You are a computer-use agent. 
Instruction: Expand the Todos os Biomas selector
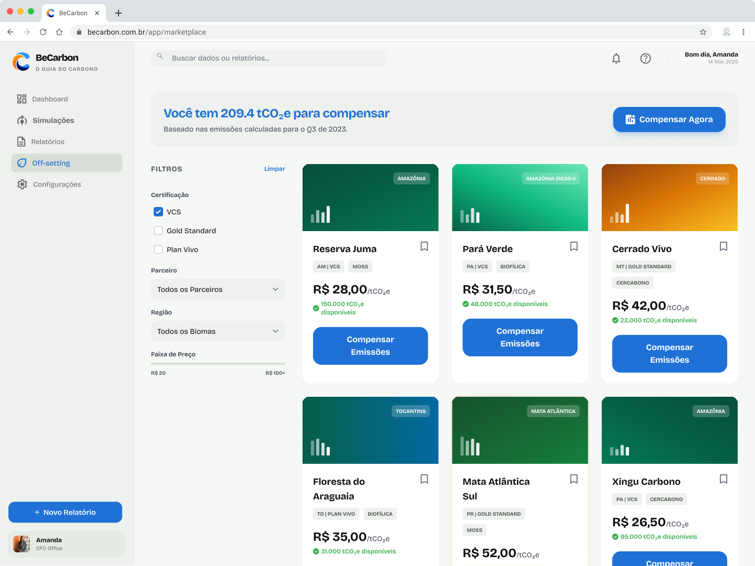[x=218, y=331]
